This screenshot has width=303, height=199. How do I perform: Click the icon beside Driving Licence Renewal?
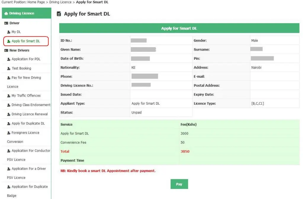pyautogui.click(x=9, y=114)
